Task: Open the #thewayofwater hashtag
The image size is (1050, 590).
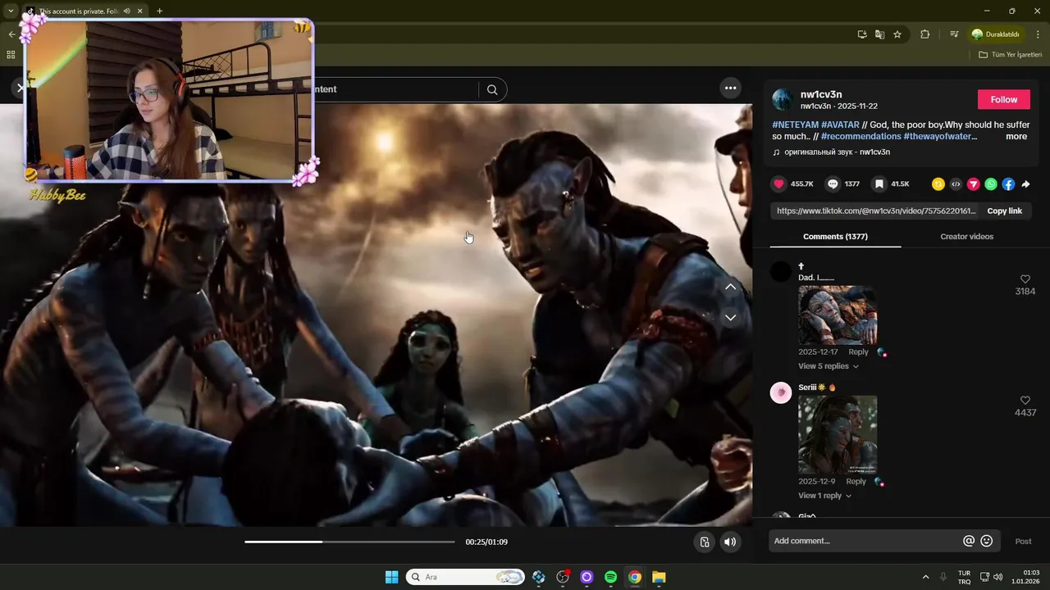Action: coord(938,137)
